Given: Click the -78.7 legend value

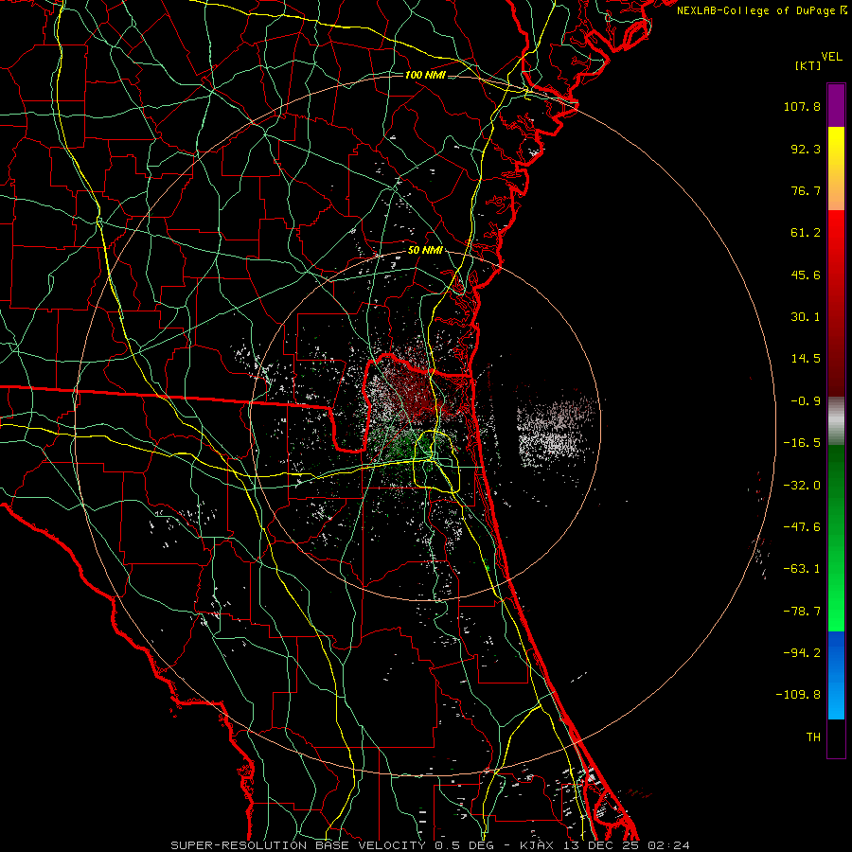Looking at the screenshot, I should tap(802, 612).
